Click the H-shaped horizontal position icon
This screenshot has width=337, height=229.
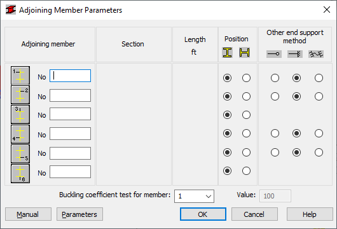pyautogui.click(x=245, y=52)
